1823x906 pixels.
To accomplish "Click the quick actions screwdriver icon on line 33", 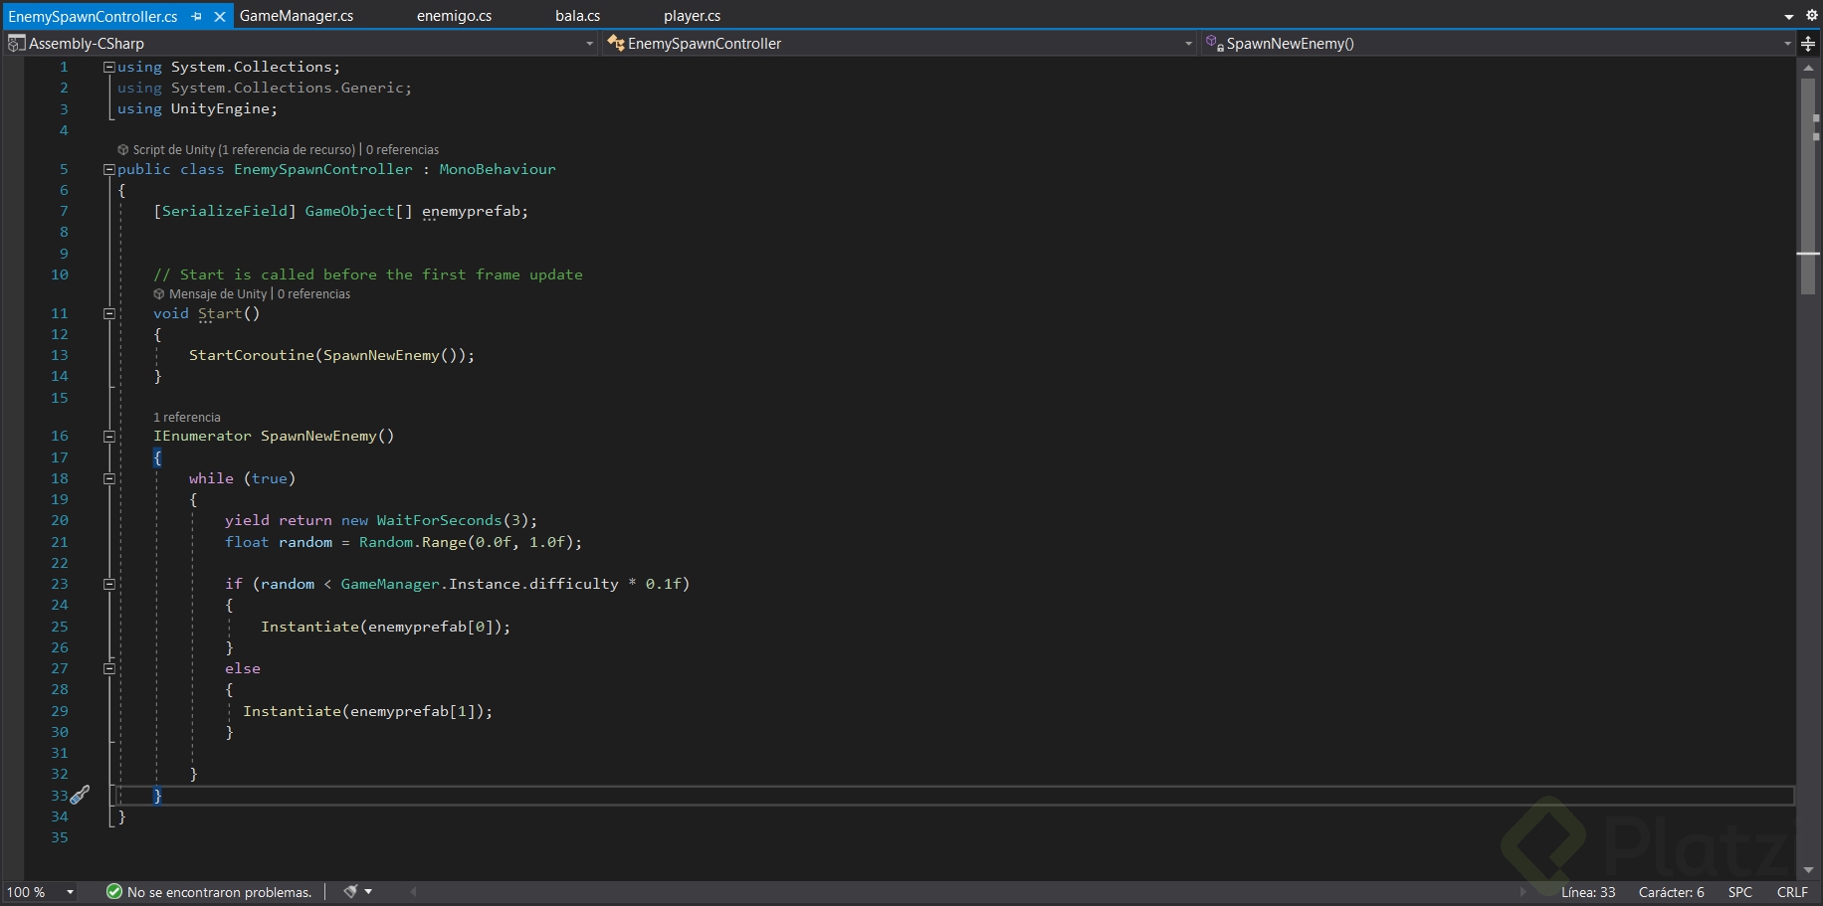I will pos(81,795).
